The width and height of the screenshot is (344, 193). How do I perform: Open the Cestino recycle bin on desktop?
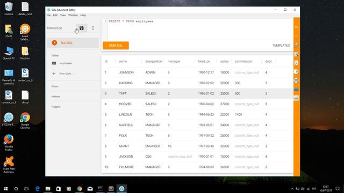(x=9, y=9)
